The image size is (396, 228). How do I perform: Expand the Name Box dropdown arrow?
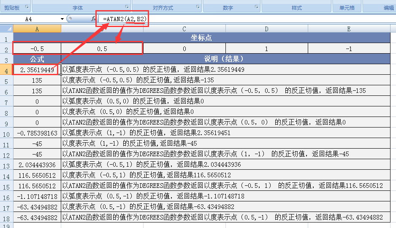62,19
